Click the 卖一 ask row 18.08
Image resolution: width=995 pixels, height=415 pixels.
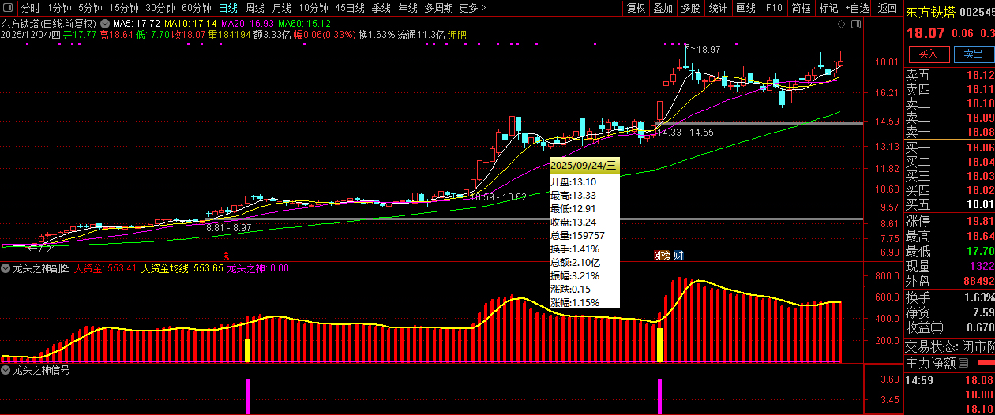(949, 132)
